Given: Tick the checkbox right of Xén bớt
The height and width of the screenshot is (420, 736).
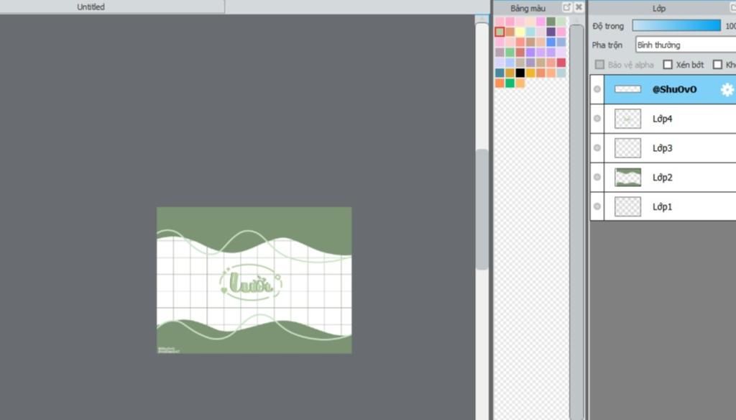Looking at the screenshot, I should click(717, 64).
